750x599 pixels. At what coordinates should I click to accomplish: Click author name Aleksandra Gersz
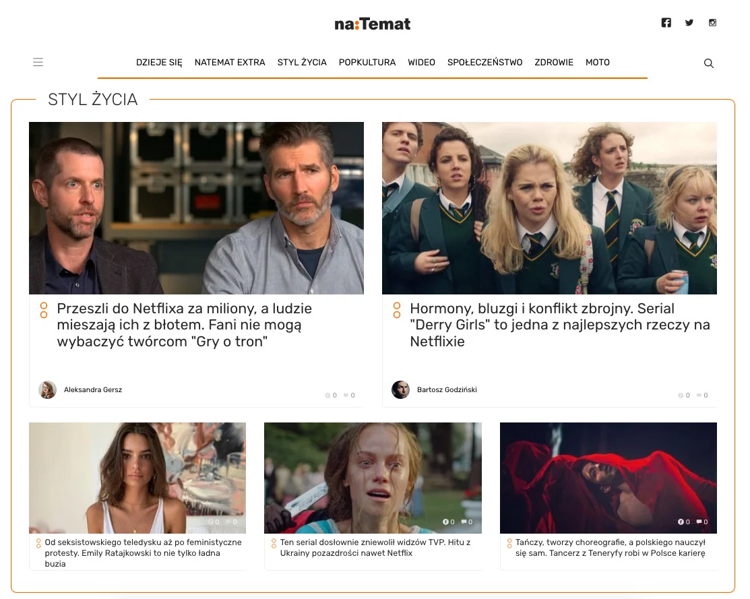pyautogui.click(x=93, y=390)
